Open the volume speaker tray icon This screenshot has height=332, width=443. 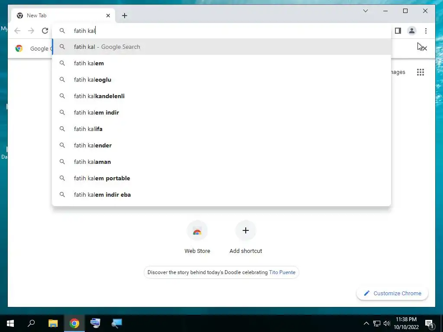pyautogui.click(x=386, y=323)
